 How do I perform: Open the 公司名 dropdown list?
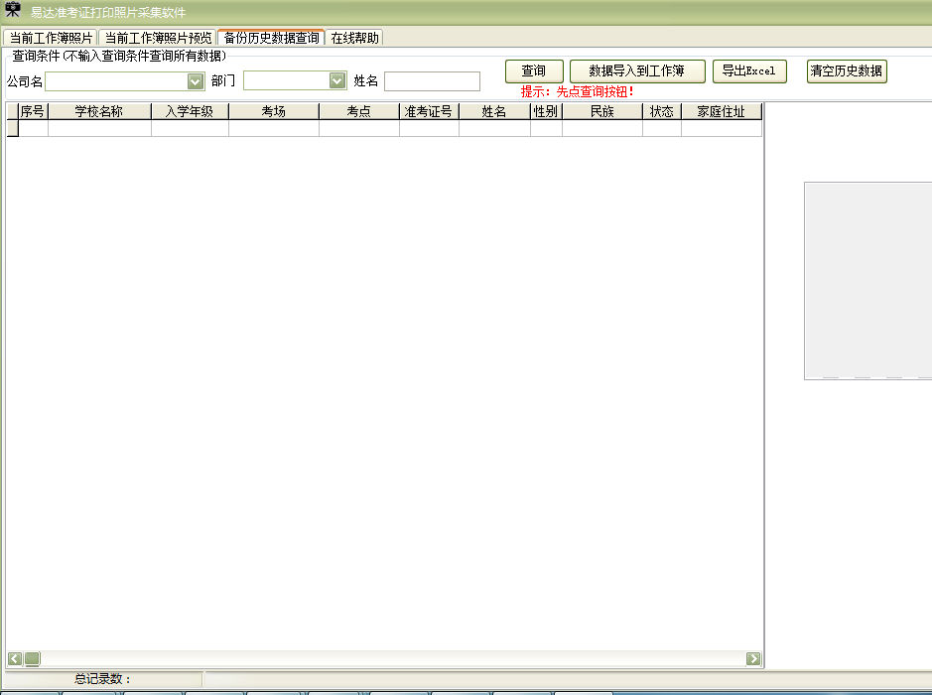[x=196, y=81]
